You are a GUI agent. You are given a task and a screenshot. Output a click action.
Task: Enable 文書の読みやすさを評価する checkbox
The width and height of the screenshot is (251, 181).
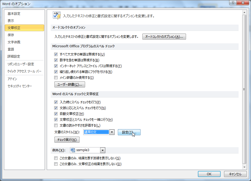(x=56, y=125)
